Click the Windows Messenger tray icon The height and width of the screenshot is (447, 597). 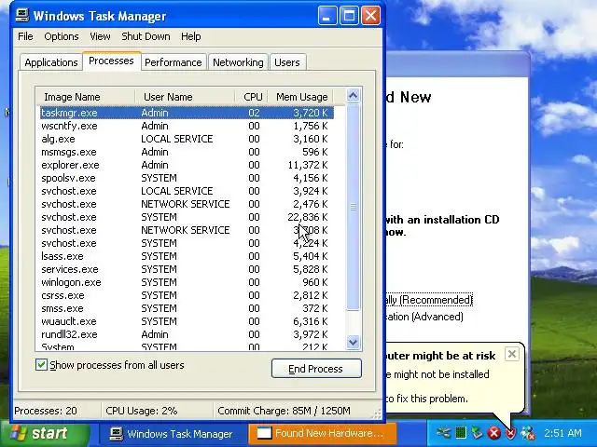(528, 433)
